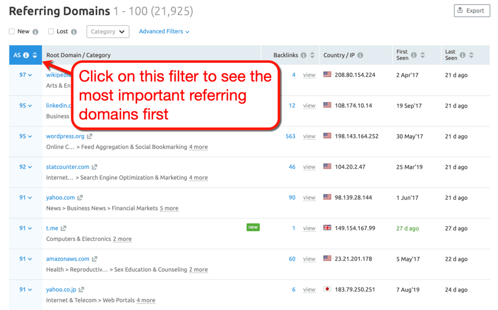Open wikipedia.org via its external link icon
The height and width of the screenshot is (310, 498).
(87, 75)
